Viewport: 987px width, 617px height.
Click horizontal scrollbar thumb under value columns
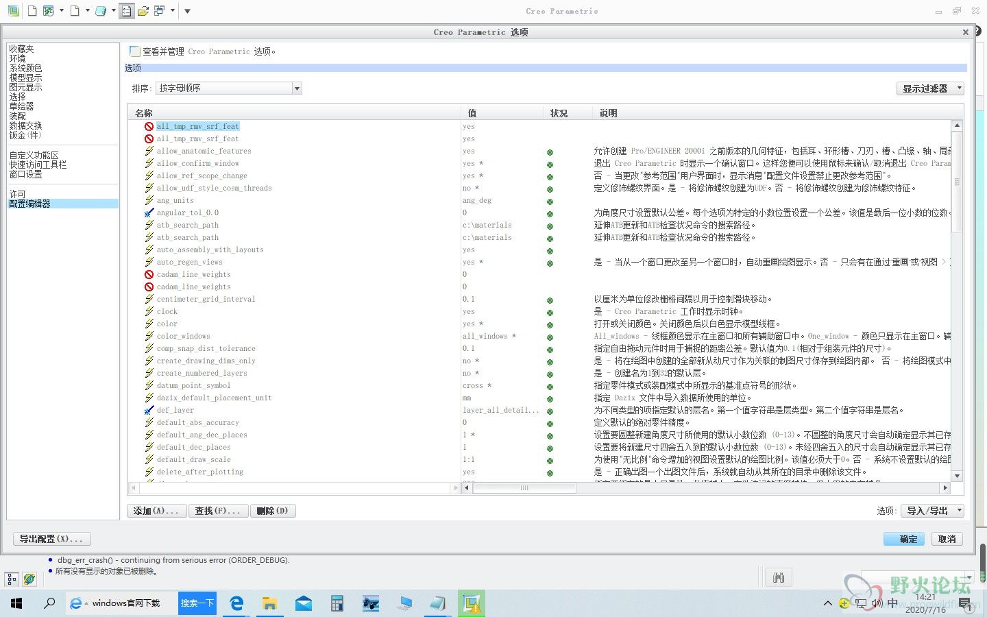pyautogui.click(x=524, y=488)
